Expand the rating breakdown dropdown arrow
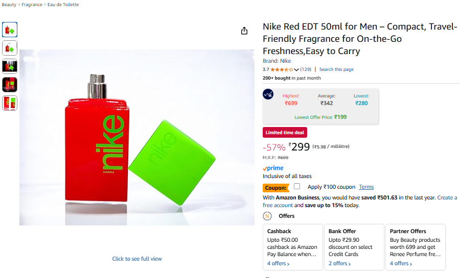 click(296, 70)
